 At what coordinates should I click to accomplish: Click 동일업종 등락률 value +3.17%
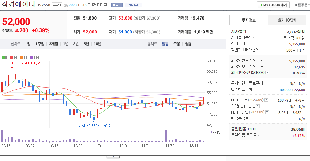coord(298,135)
